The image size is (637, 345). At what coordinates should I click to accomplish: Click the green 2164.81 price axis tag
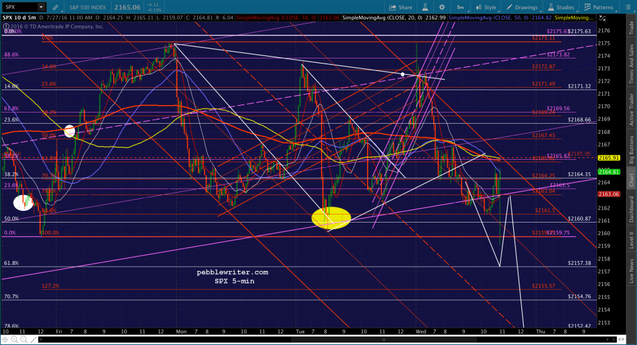[x=608, y=172]
